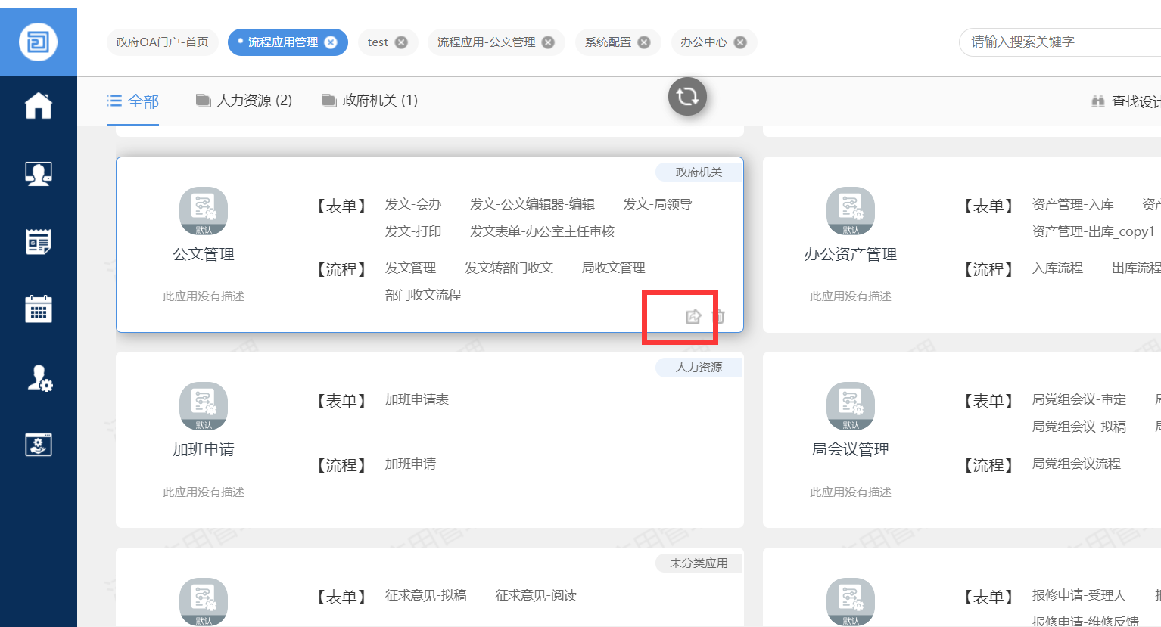Close the 系统配置 tab
Screen dimensions: 1161x627
pyautogui.click(x=644, y=42)
